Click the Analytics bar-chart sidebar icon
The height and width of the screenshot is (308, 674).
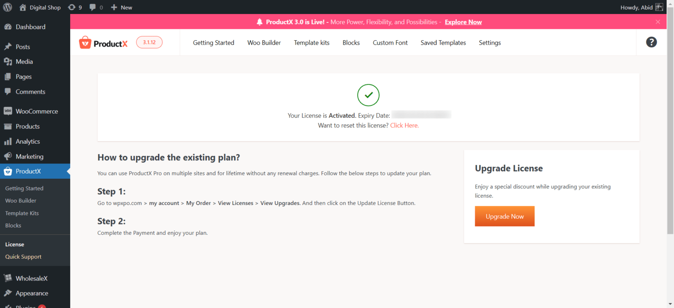coord(9,141)
